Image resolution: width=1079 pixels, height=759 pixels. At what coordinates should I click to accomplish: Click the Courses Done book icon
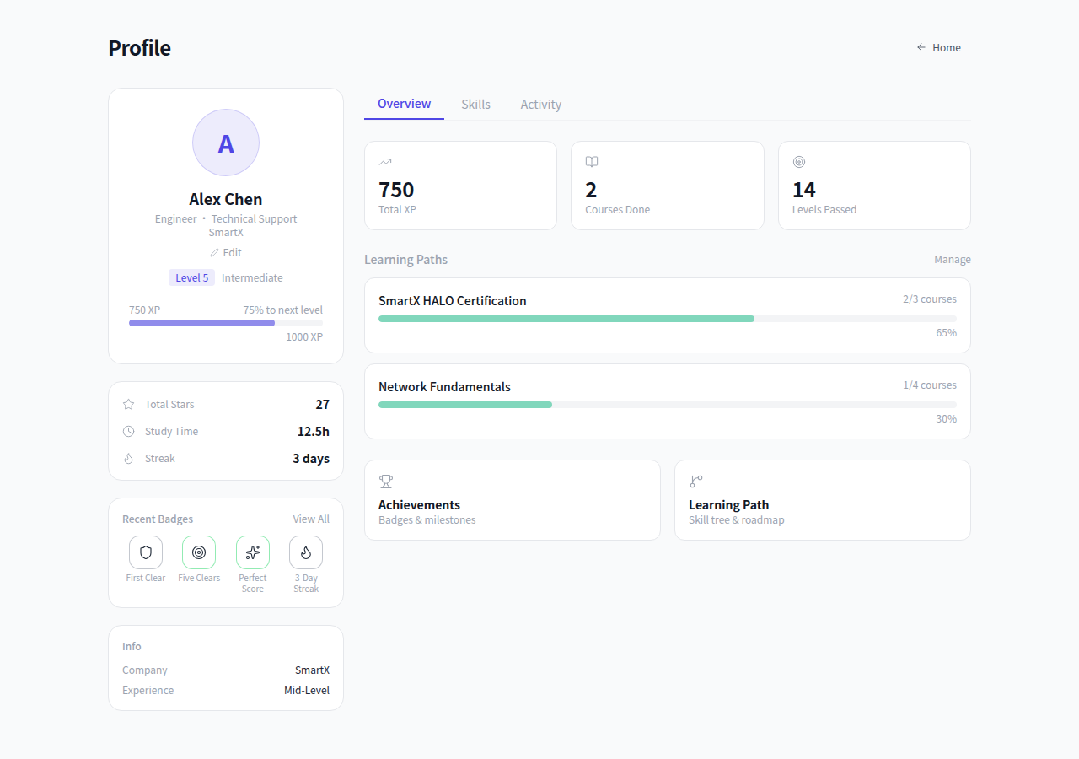point(592,162)
